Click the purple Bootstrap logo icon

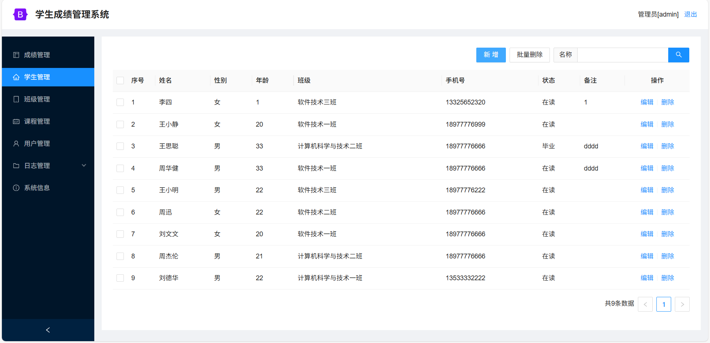click(x=20, y=14)
